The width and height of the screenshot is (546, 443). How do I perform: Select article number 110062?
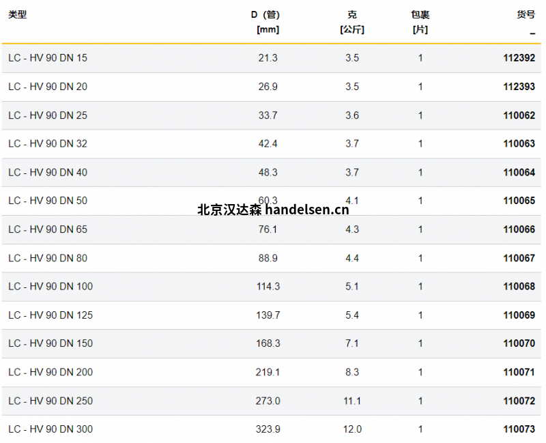tap(519, 115)
